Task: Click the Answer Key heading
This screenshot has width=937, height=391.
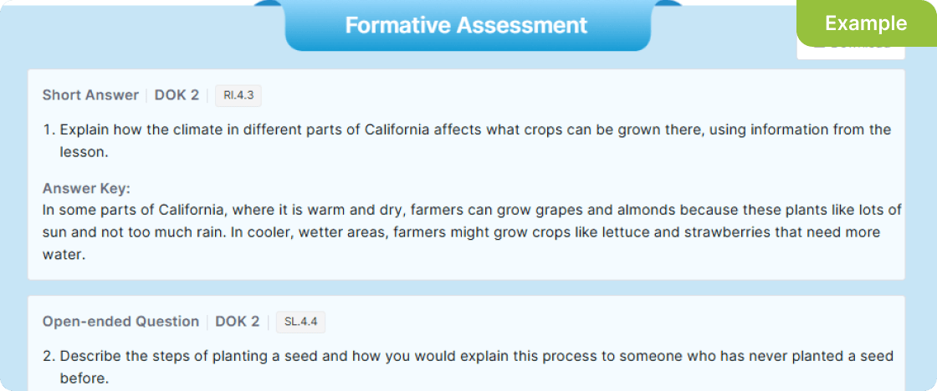Action: click(x=86, y=188)
